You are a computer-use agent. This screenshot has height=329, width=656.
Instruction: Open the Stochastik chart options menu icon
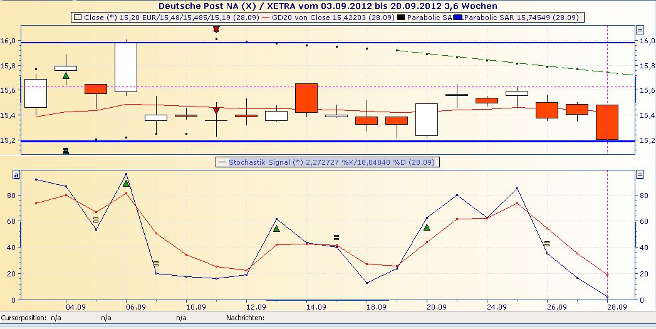640,175
